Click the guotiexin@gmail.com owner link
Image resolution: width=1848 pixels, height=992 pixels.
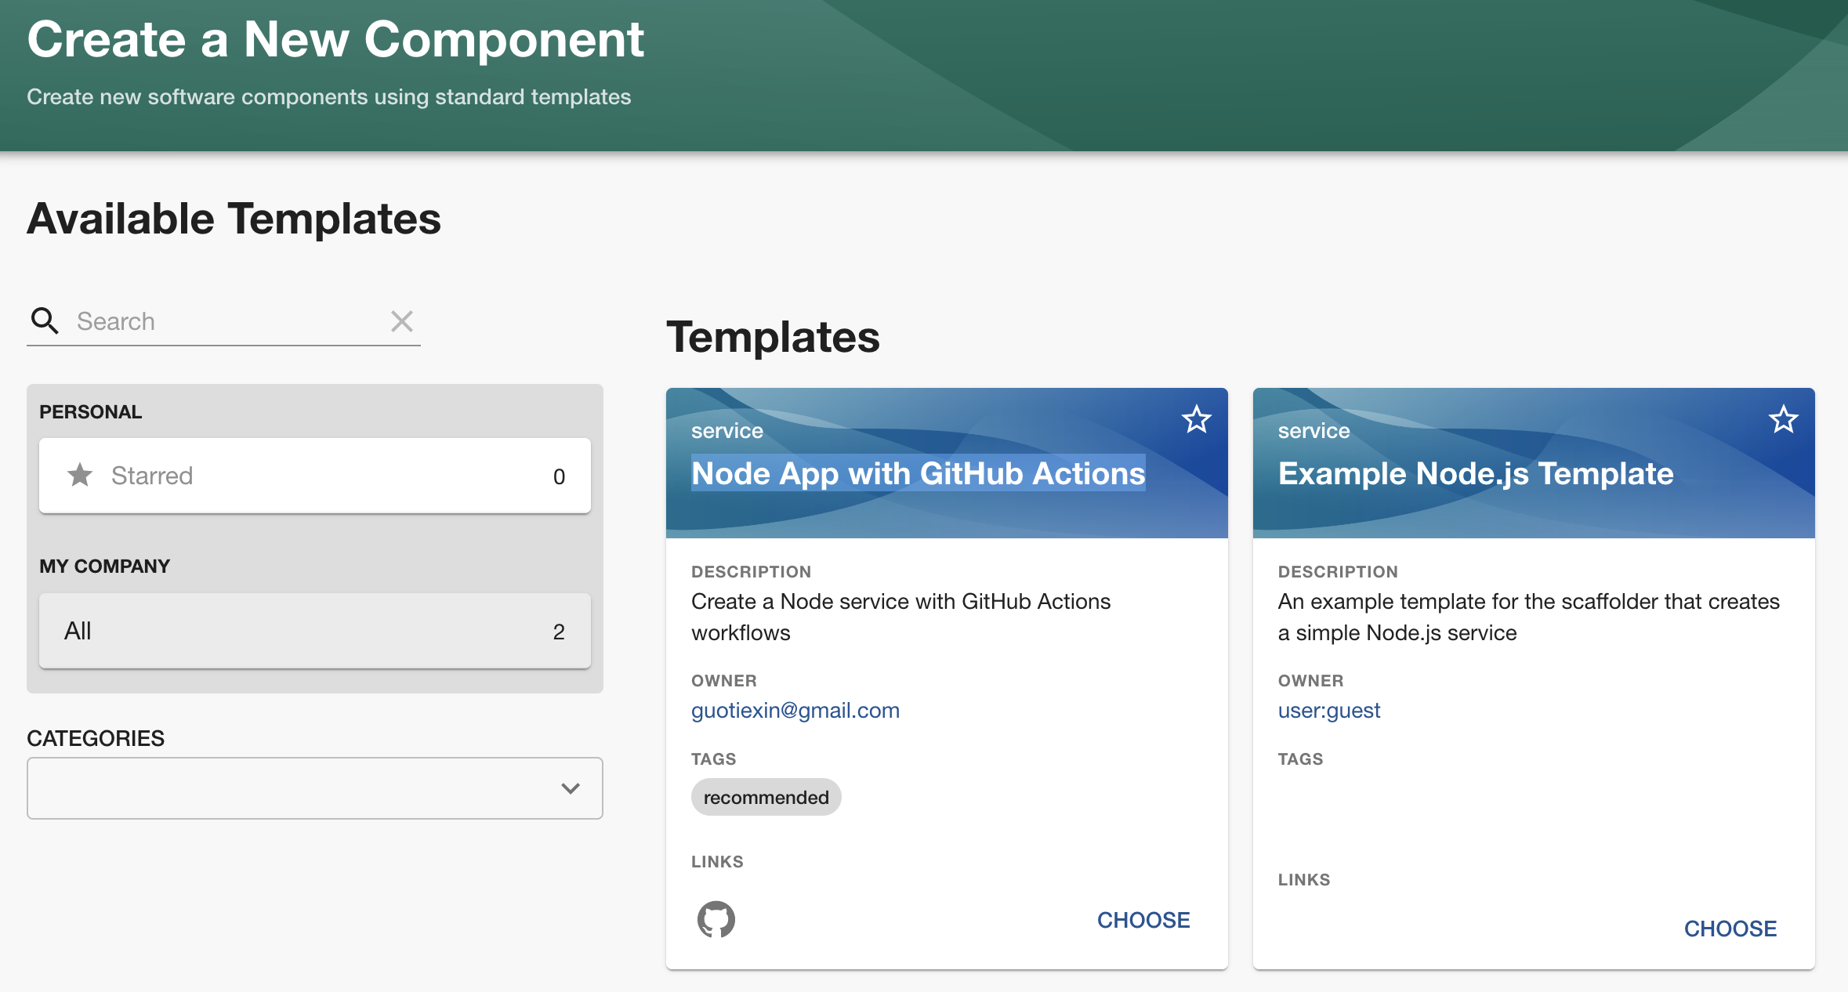pyautogui.click(x=795, y=708)
